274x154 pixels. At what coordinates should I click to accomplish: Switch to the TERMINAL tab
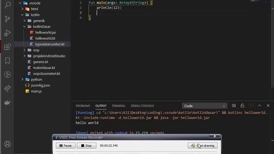(119, 106)
